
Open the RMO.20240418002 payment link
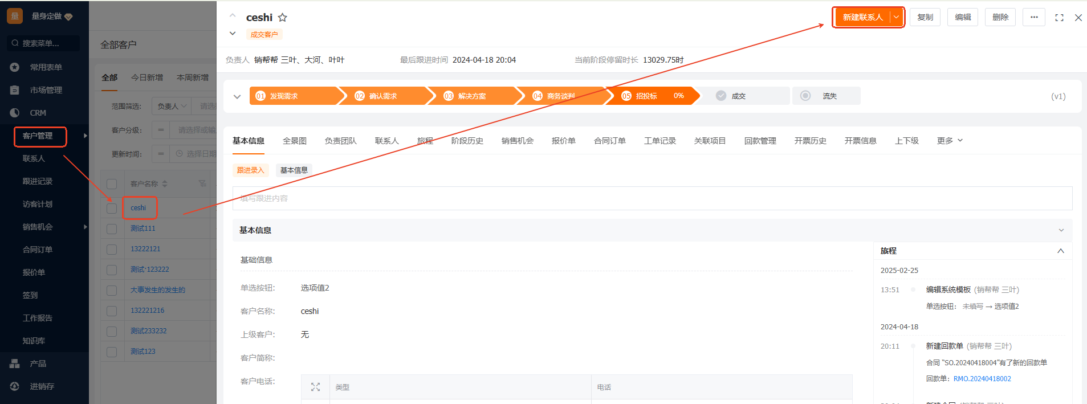click(x=982, y=379)
